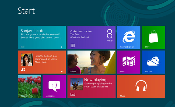Click the 'Start' screen title
175x107 pixels.
coord(26,11)
